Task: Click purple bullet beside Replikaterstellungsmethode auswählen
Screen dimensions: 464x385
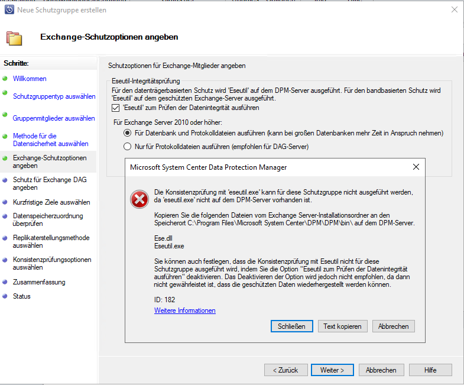Action: 5,238
